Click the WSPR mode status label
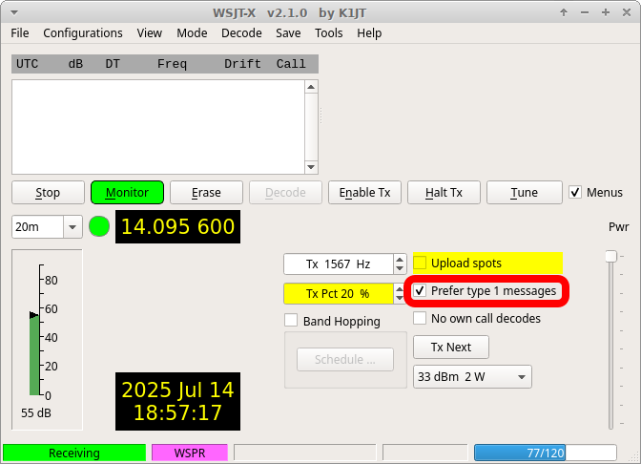 (190, 453)
